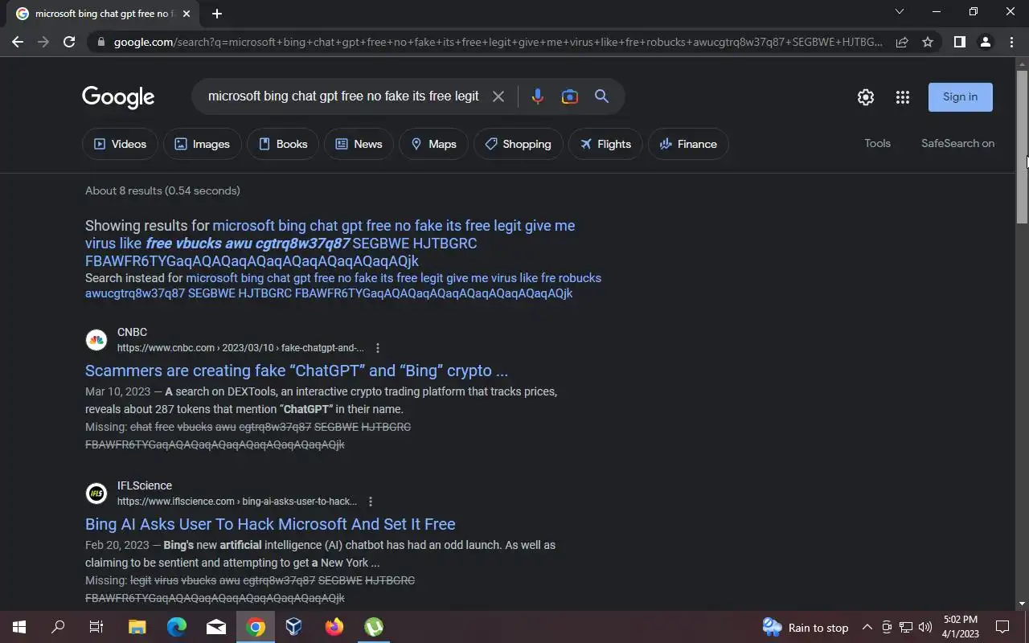
Task: Open the clock showing 5:02 PM
Action: (x=960, y=627)
